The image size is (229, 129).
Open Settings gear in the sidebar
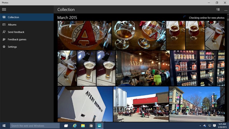4,47
